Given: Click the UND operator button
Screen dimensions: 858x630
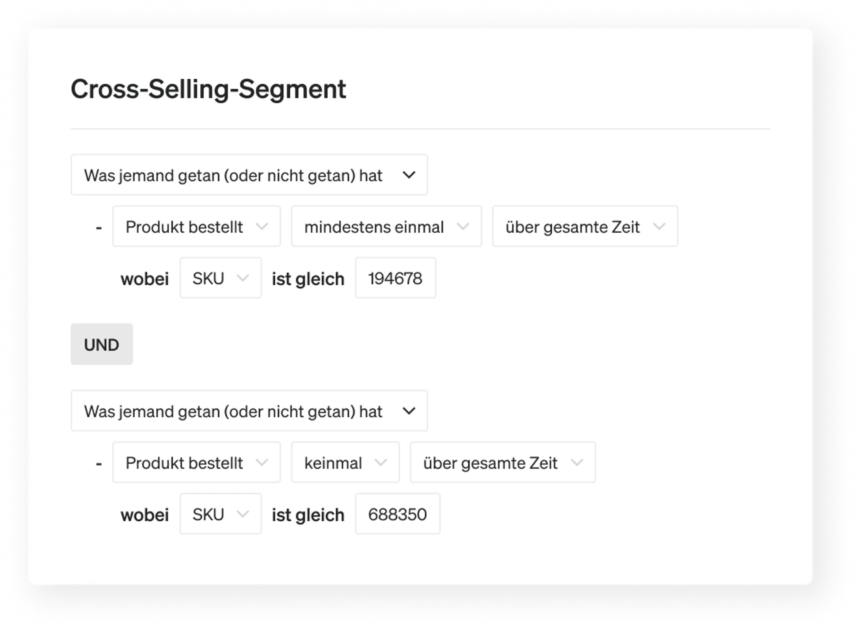Looking at the screenshot, I should [x=102, y=344].
